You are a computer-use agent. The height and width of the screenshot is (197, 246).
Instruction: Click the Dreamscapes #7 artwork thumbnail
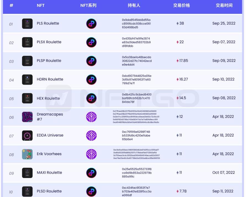27,117
